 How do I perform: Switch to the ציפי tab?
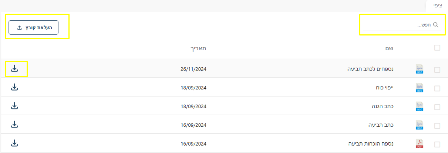[x=438, y=6]
